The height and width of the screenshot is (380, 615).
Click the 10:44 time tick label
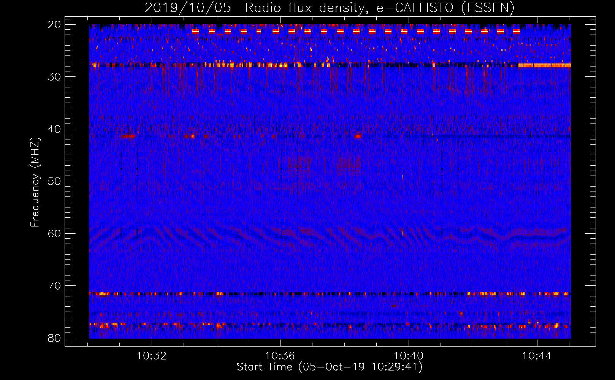click(537, 356)
